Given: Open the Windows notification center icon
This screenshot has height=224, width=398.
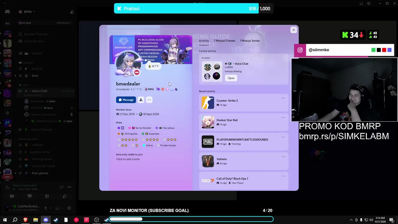Looking at the screenshot, I should coord(391,220).
